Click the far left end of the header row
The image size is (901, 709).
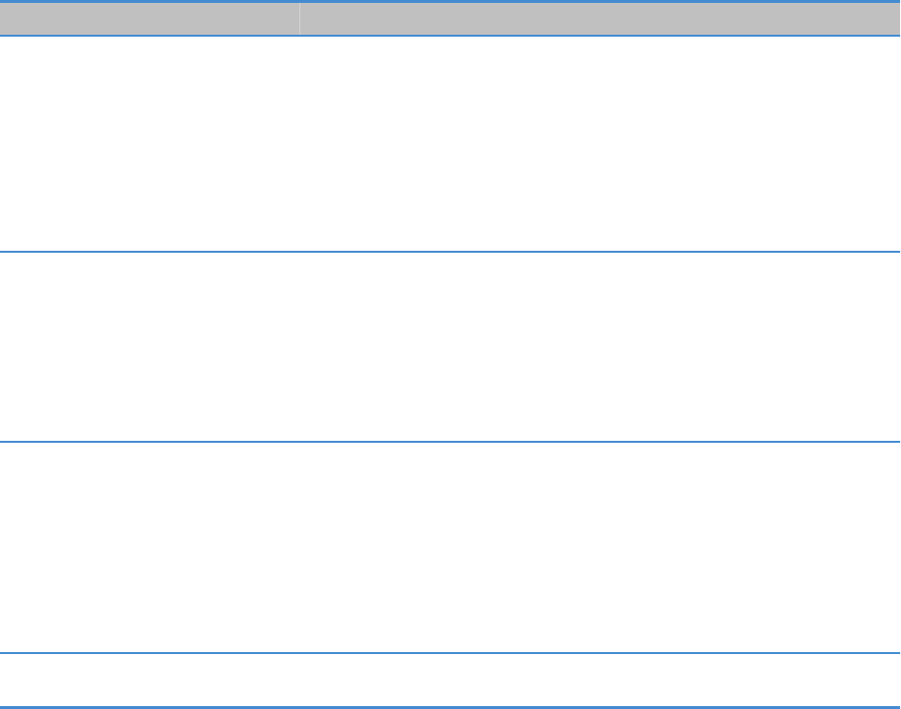(x=6, y=18)
